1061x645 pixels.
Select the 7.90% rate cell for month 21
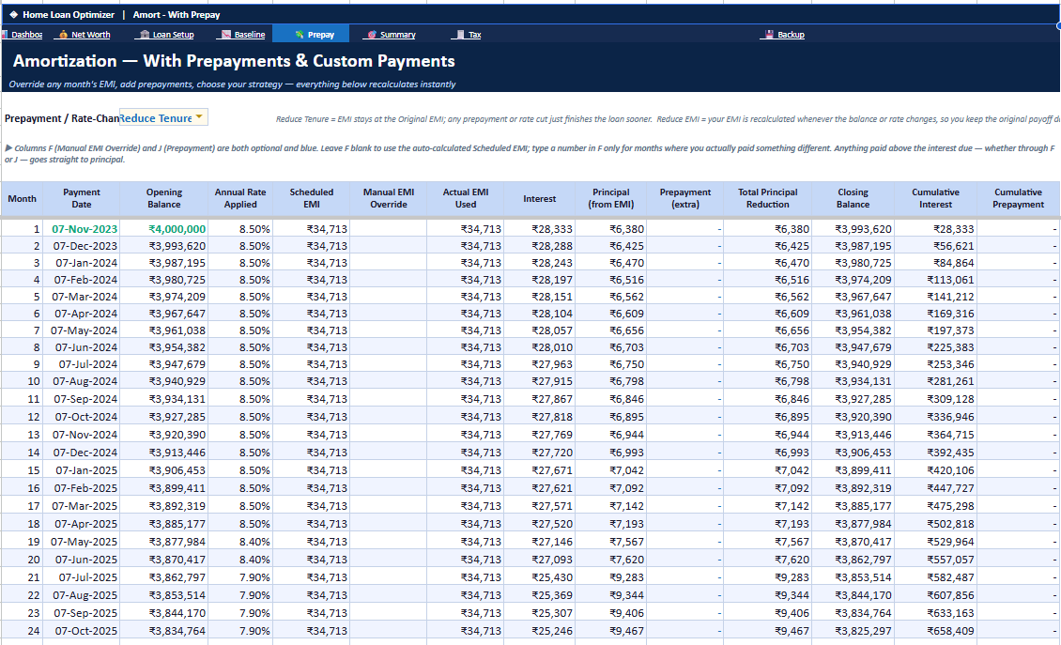pyautogui.click(x=240, y=577)
